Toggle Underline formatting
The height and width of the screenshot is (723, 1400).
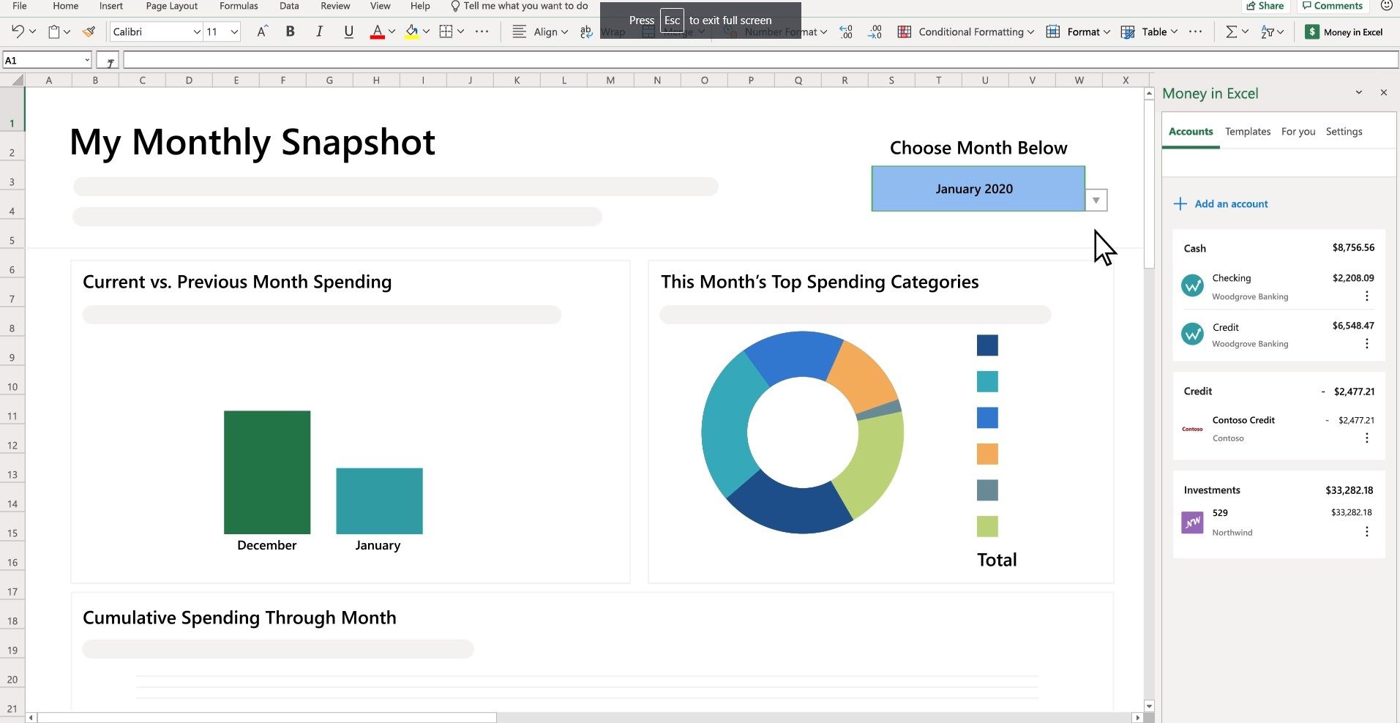click(348, 31)
